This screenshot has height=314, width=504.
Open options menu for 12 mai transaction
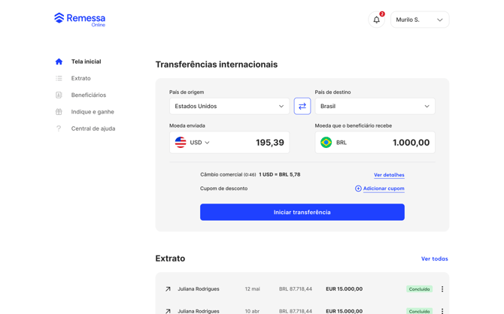pos(442,289)
